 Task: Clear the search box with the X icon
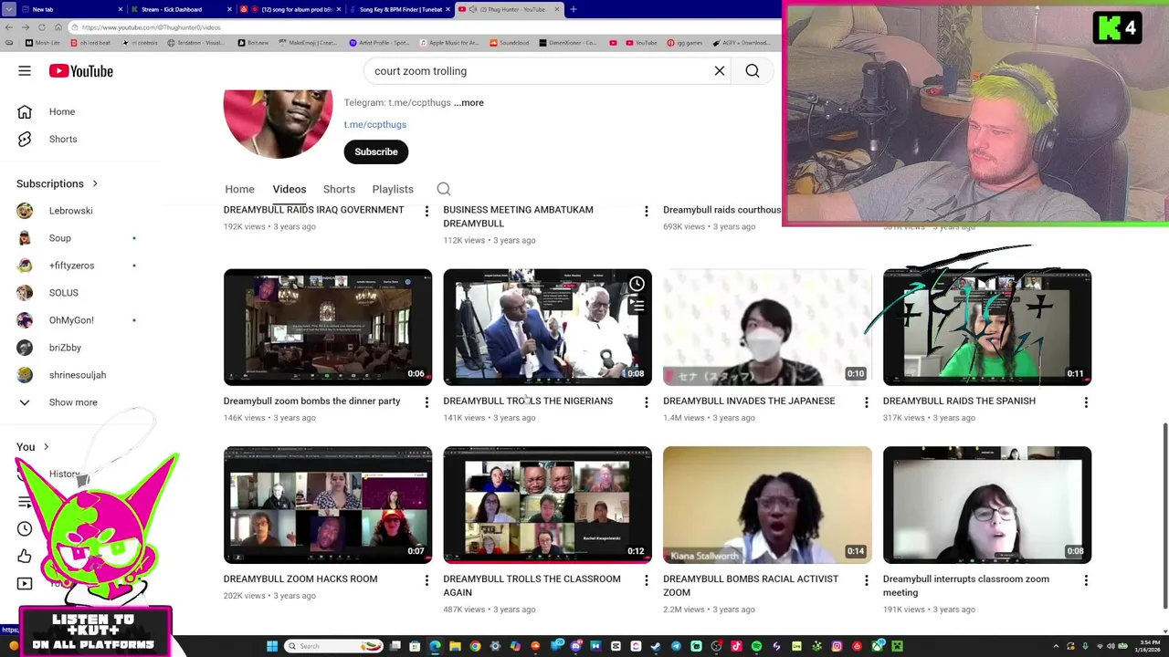[x=720, y=71]
